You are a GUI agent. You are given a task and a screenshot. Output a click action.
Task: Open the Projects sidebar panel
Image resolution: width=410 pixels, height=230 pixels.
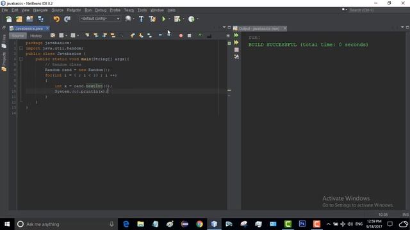(x=4, y=61)
